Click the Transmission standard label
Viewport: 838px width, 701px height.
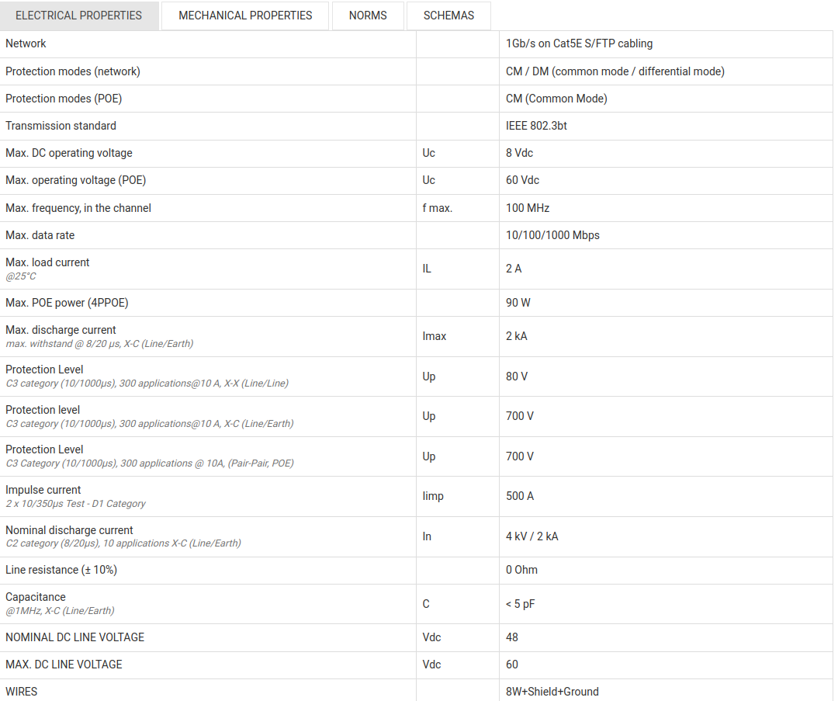click(61, 126)
